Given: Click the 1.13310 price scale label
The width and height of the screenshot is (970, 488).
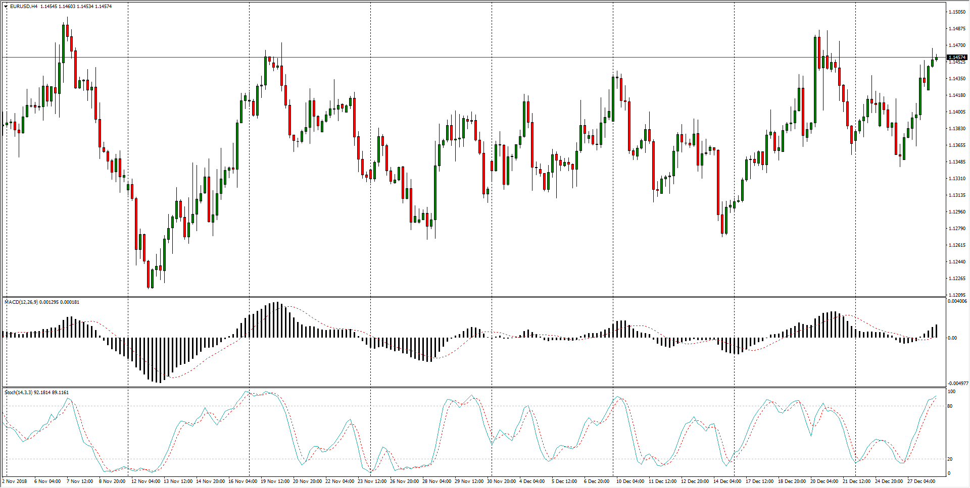Looking at the screenshot, I should [957, 179].
